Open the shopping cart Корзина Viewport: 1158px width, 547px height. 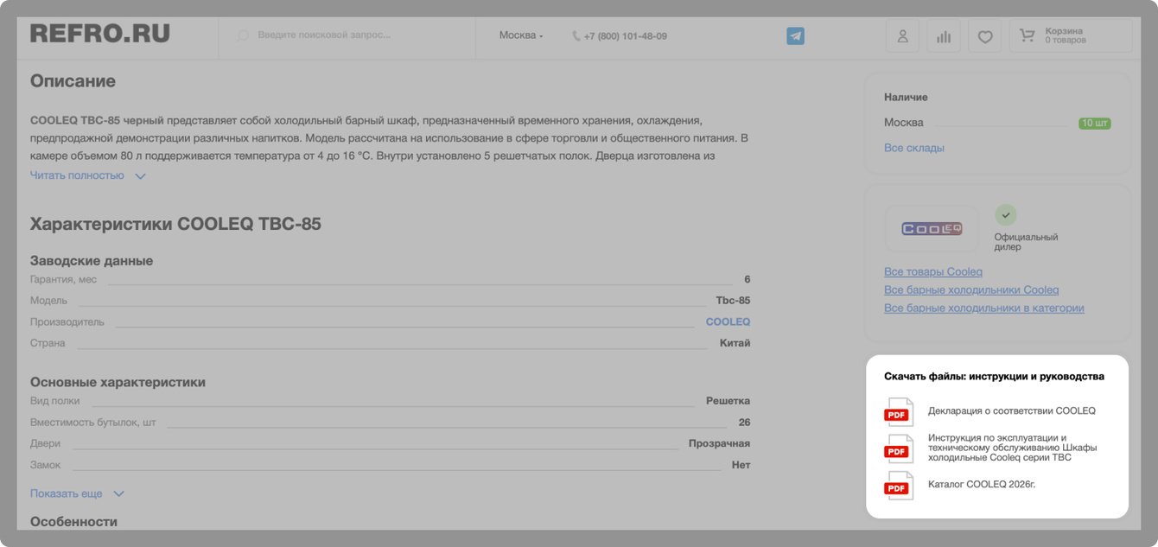1071,36
